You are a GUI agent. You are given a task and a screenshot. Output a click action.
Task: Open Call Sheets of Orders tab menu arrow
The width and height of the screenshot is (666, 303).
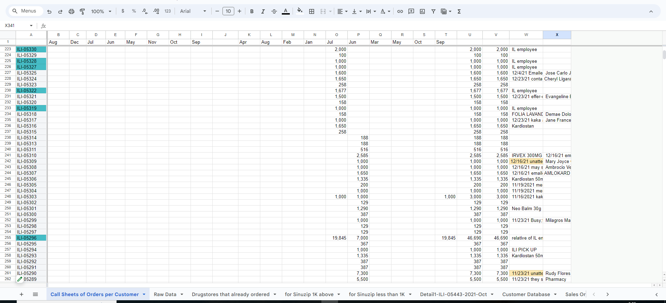point(144,294)
